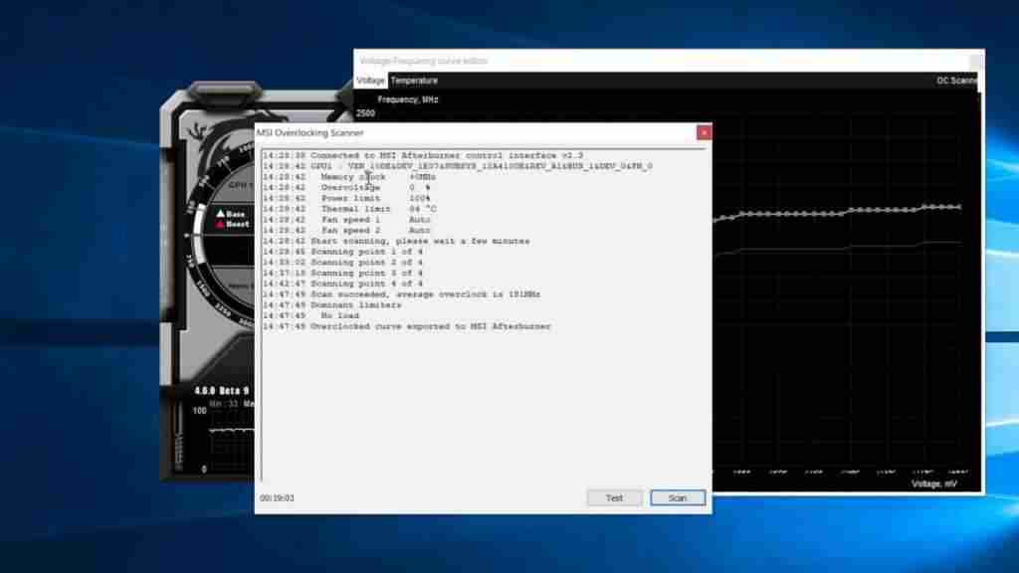Click the Scan button

[x=677, y=497]
